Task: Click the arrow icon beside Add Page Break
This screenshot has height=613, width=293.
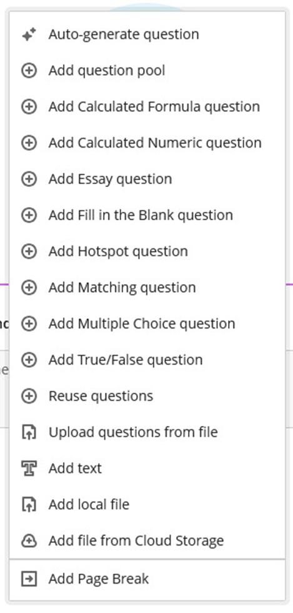Action: click(x=29, y=579)
